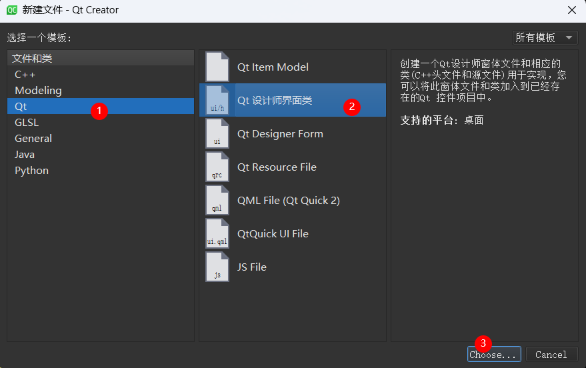Select the C++ category

pos(25,75)
